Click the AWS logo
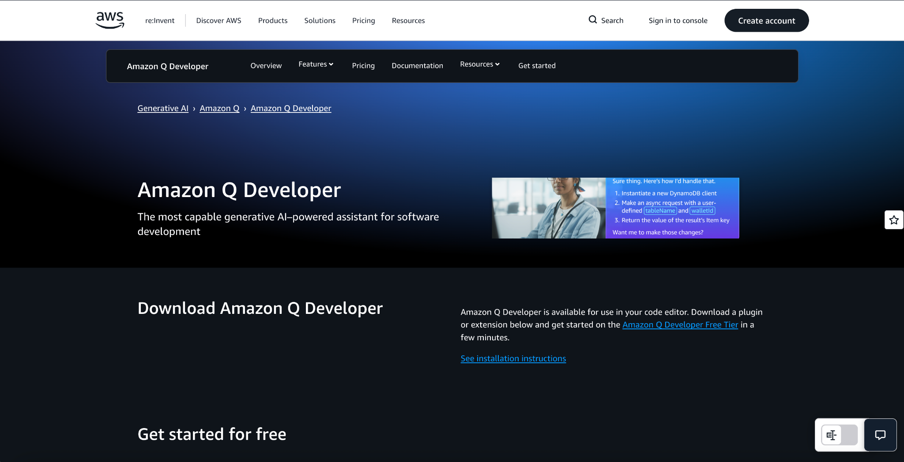This screenshot has height=462, width=904. (110, 20)
